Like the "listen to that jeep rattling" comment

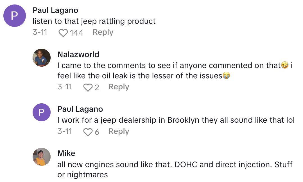coord(63,33)
